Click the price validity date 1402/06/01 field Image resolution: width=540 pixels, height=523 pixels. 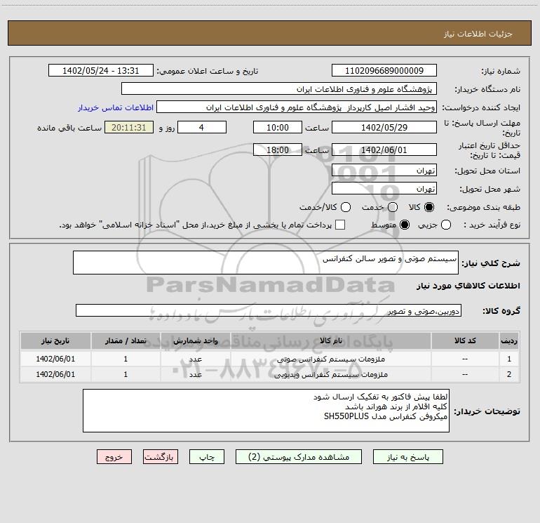384,150
